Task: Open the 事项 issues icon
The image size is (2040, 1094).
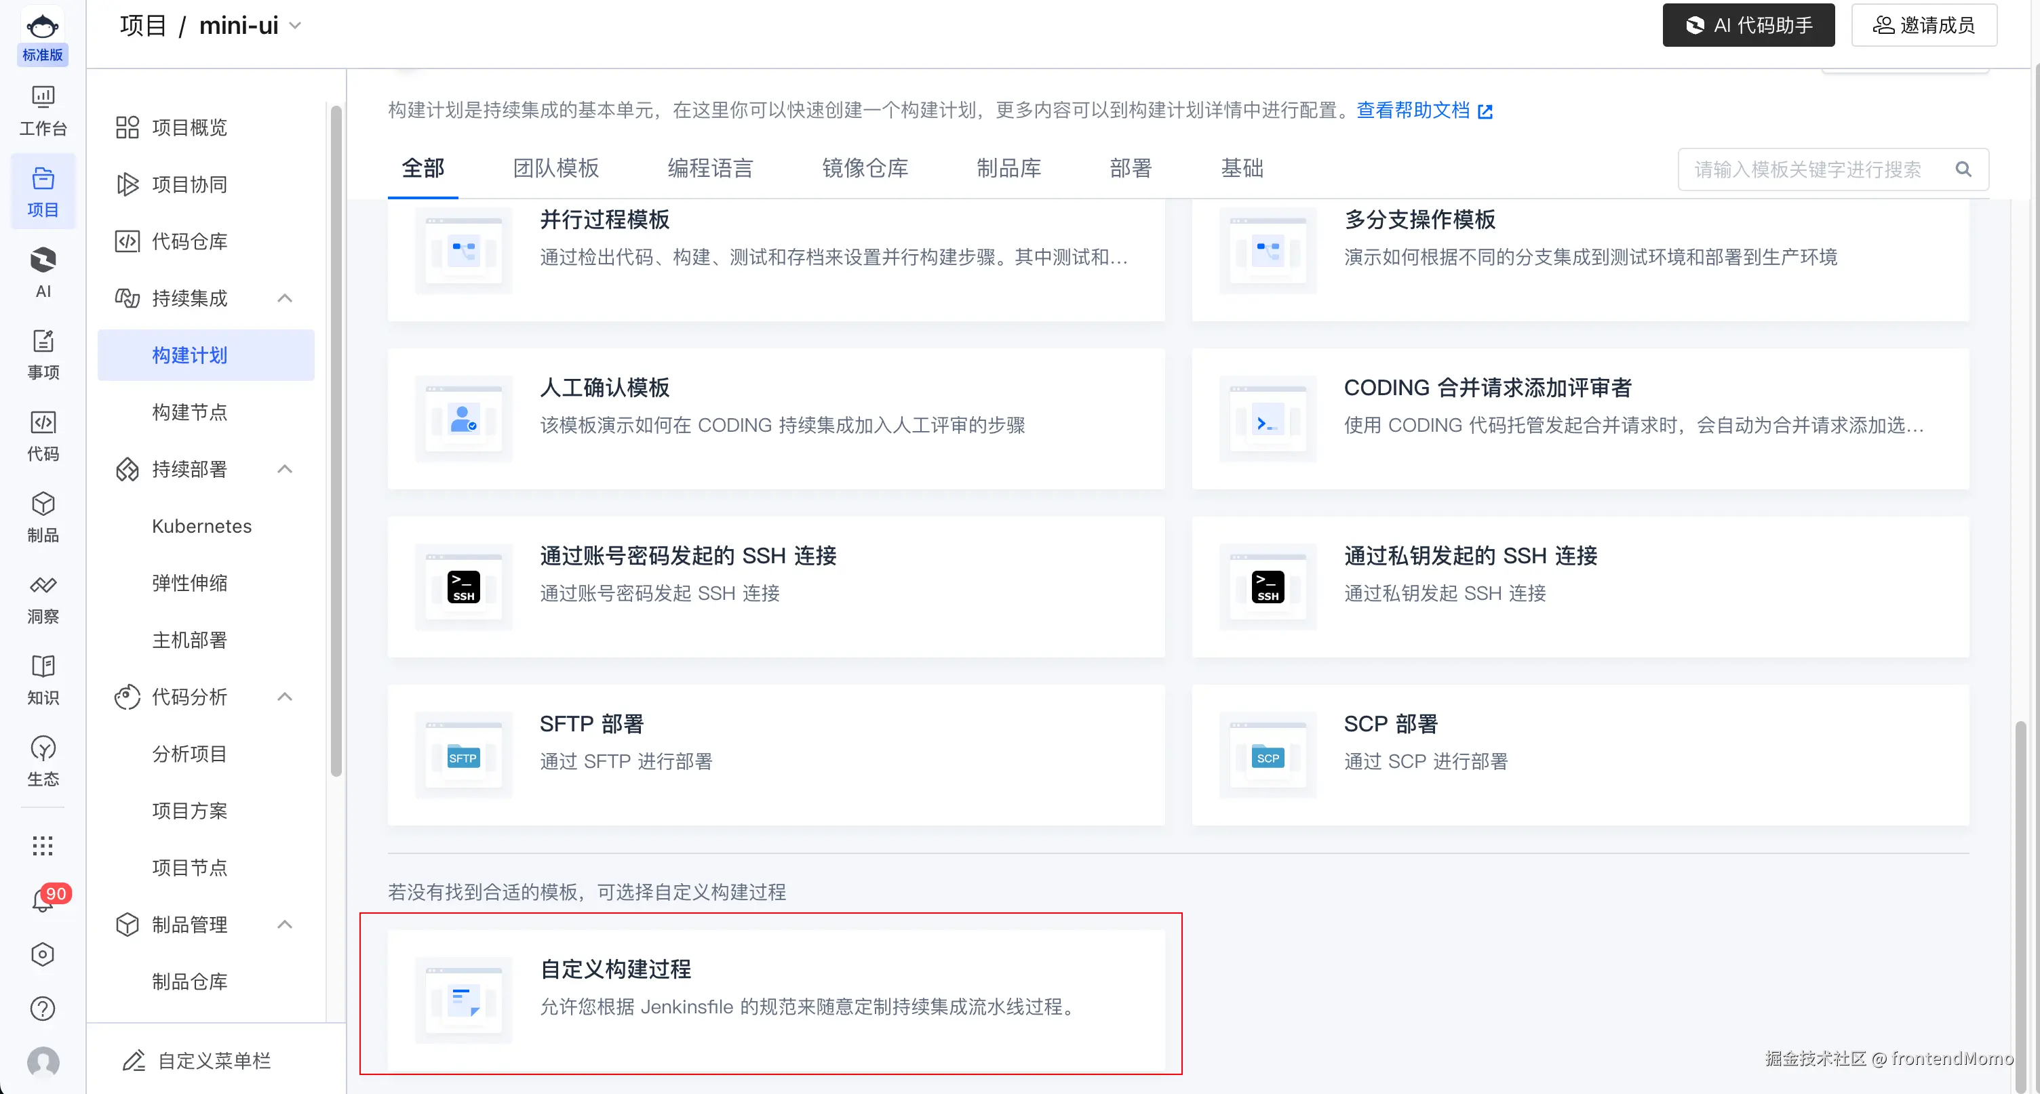Action: coord(43,354)
